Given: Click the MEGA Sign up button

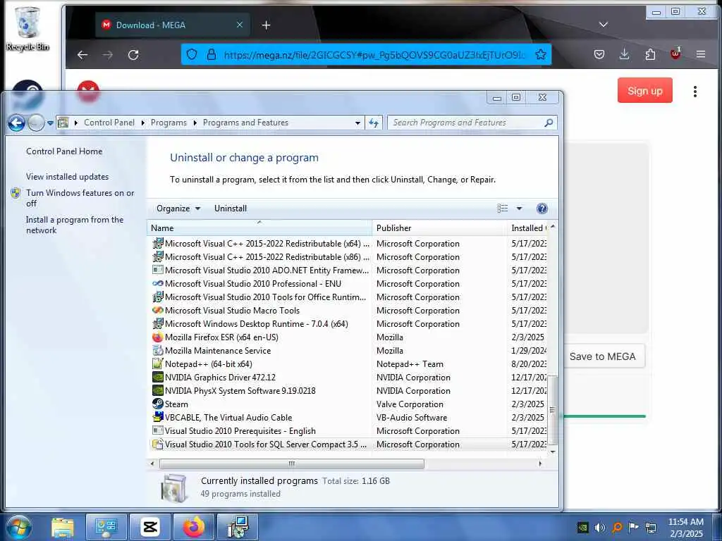Looking at the screenshot, I should (x=644, y=91).
